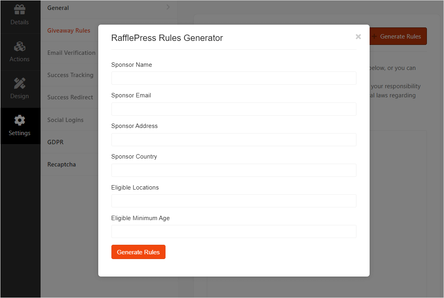The width and height of the screenshot is (444, 298).
Task: Click the background Generate Rules button
Action: [x=398, y=36]
